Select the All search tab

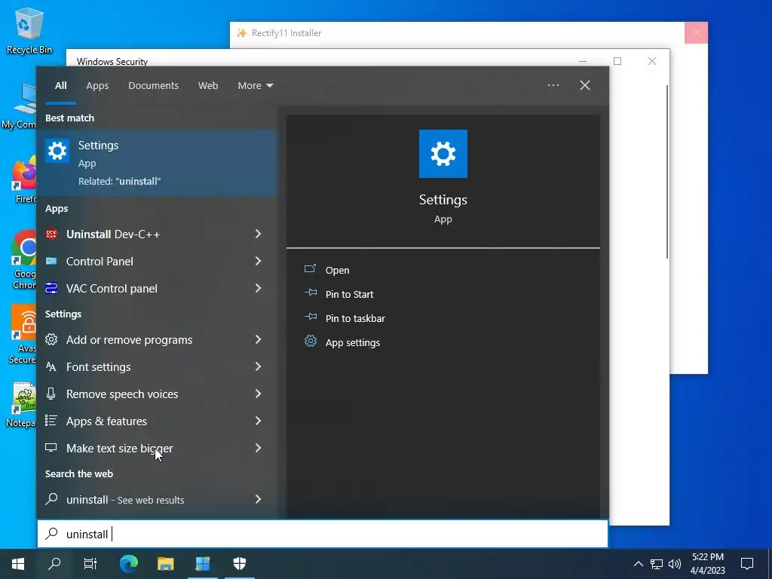pos(60,86)
